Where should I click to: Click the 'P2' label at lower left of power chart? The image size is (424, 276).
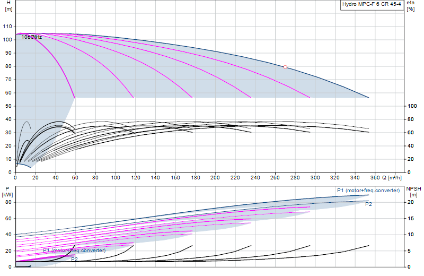pos(74,259)
